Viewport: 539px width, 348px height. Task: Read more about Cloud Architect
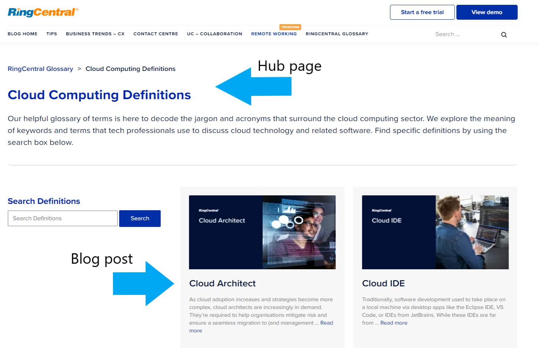click(x=327, y=323)
